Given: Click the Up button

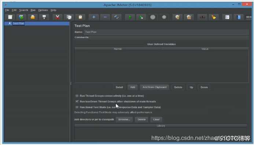Looking at the screenshot, I should 191,87.
